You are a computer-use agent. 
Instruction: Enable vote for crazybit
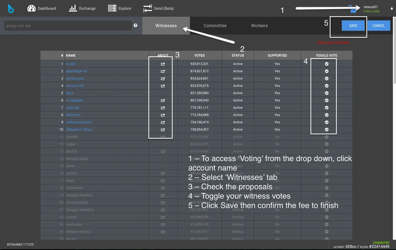(327, 137)
